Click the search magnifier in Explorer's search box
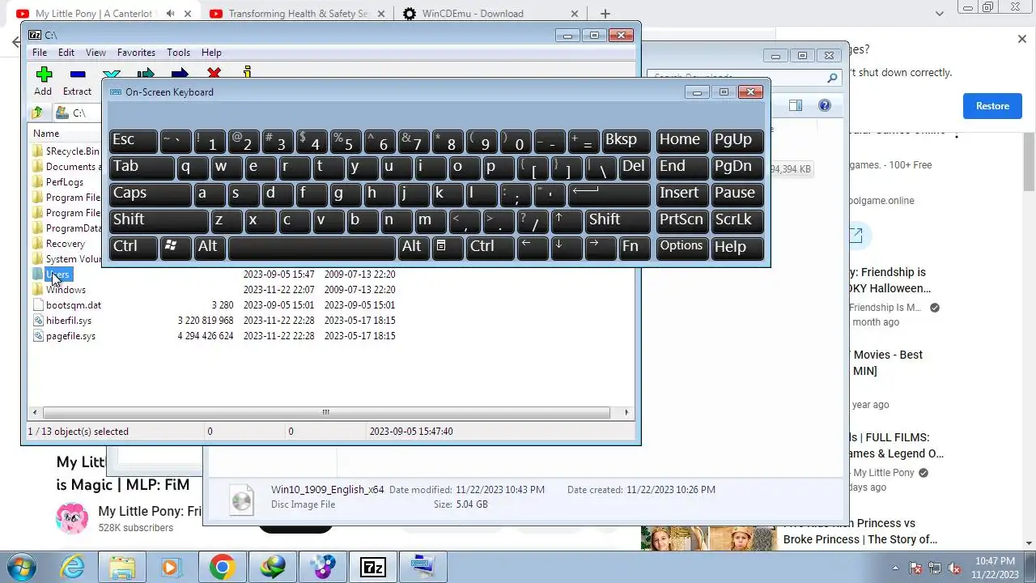The width and height of the screenshot is (1036, 583). [831, 79]
